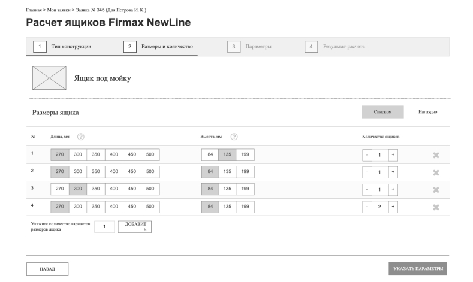This screenshot has width=473, height=282.
Task: Select height 199 in row 4
Action: coord(245,207)
